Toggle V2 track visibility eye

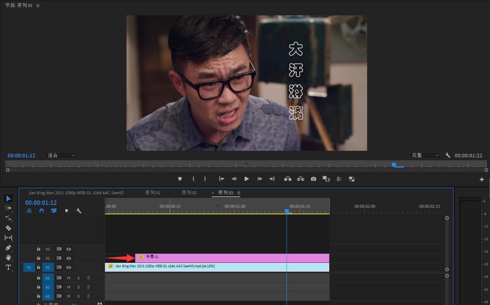pyautogui.click(x=69, y=258)
